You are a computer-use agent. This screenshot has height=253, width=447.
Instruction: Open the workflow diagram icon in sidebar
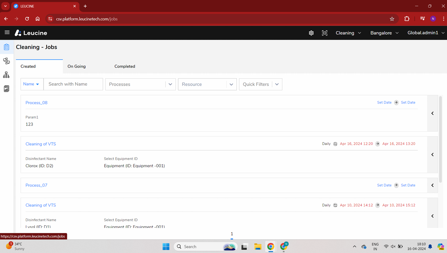pyautogui.click(x=7, y=61)
